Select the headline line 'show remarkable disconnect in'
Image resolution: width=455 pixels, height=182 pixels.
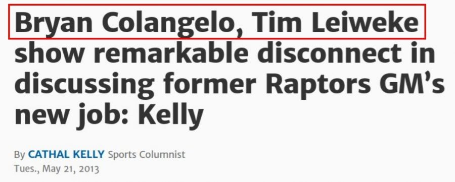(225, 52)
